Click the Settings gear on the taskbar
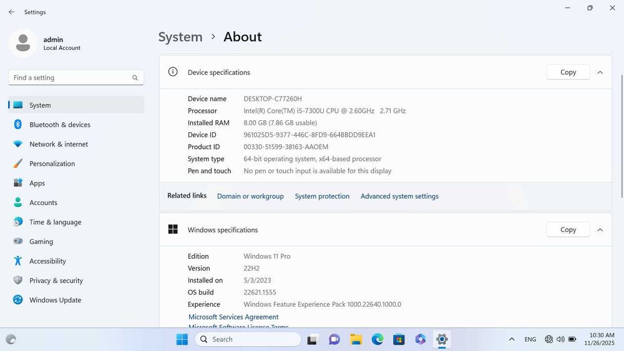 click(442, 340)
